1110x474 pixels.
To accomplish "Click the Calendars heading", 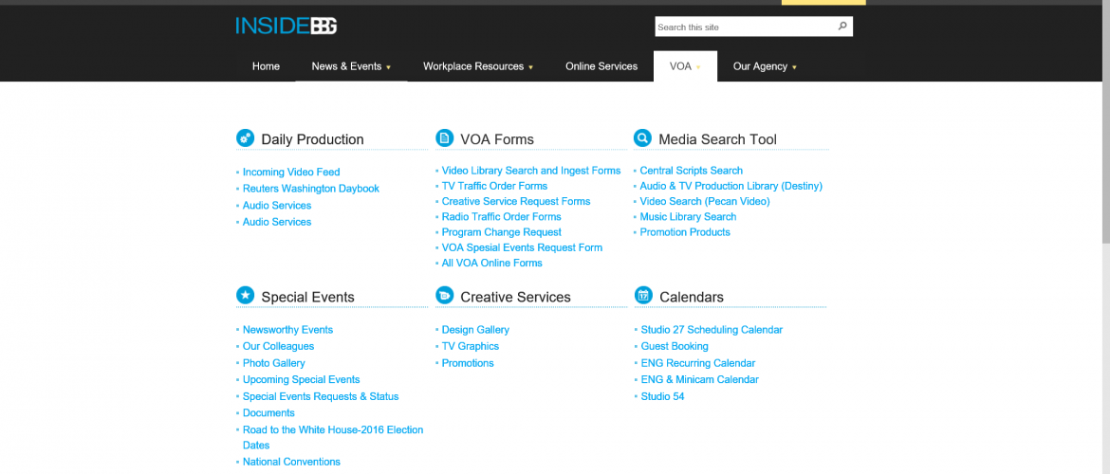I will pyautogui.click(x=691, y=297).
